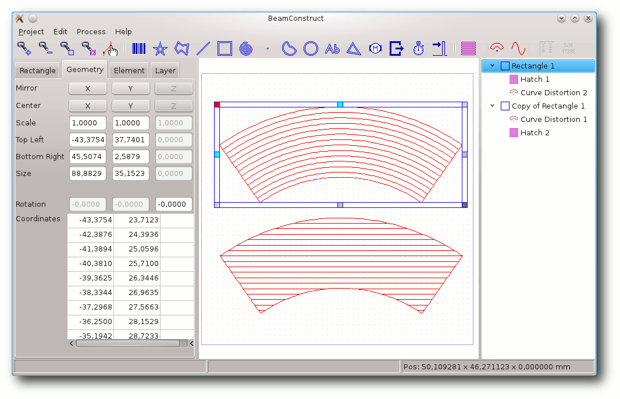Select Curve Distortion 2 in tree
The image size is (620, 399).
pyautogui.click(x=554, y=92)
